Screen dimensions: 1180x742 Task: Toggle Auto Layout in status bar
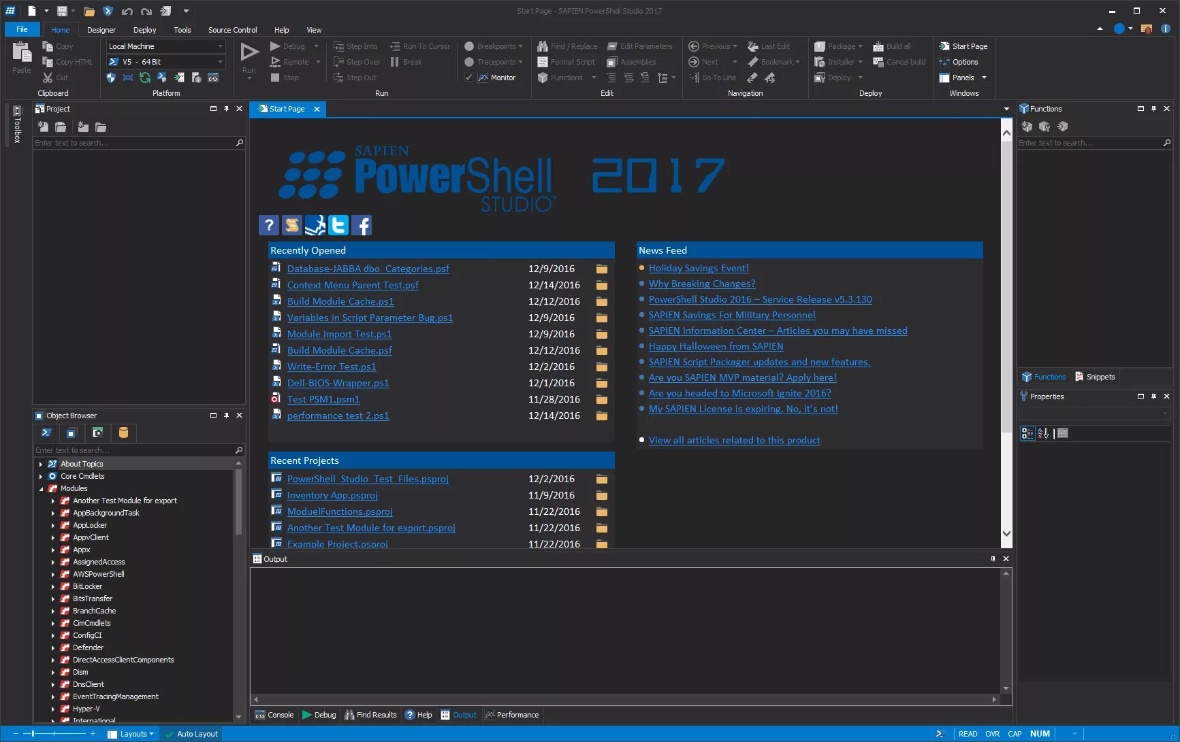192,734
